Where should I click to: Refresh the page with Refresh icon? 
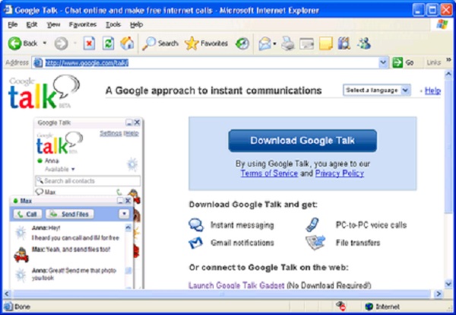pos(108,43)
